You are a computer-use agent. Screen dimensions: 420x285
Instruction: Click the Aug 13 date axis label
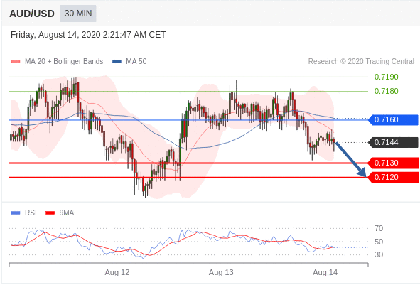click(221, 273)
